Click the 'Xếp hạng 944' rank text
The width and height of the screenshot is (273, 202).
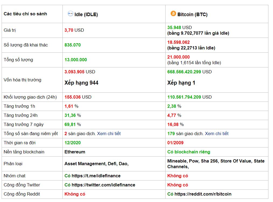(x=81, y=83)
